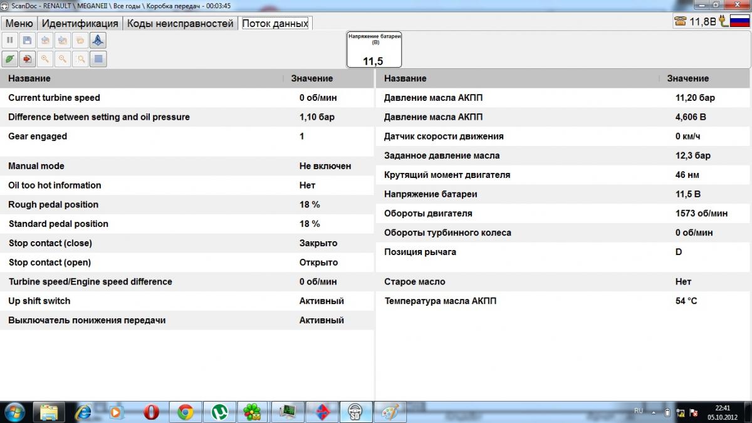Open Коды неисправностей tab

coord(180,23)
